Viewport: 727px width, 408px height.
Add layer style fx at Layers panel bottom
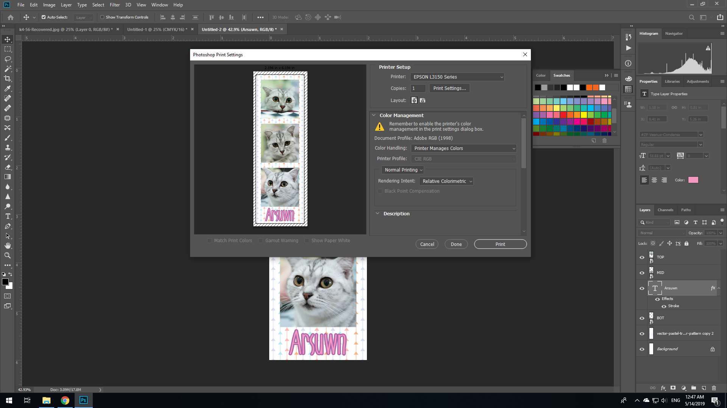coord(663,388)
